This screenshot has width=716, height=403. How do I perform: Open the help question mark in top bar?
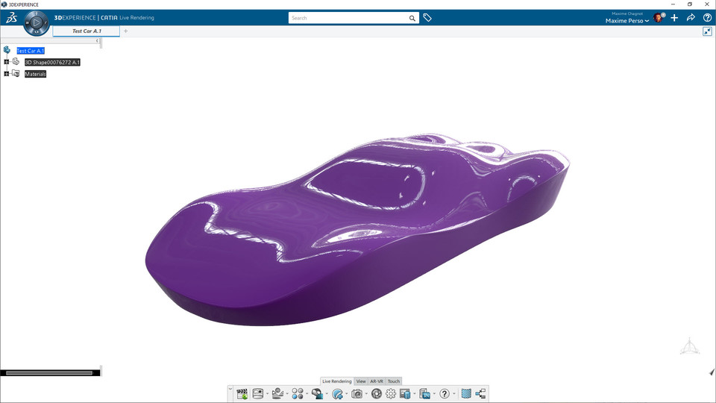[x=707, y=18]
